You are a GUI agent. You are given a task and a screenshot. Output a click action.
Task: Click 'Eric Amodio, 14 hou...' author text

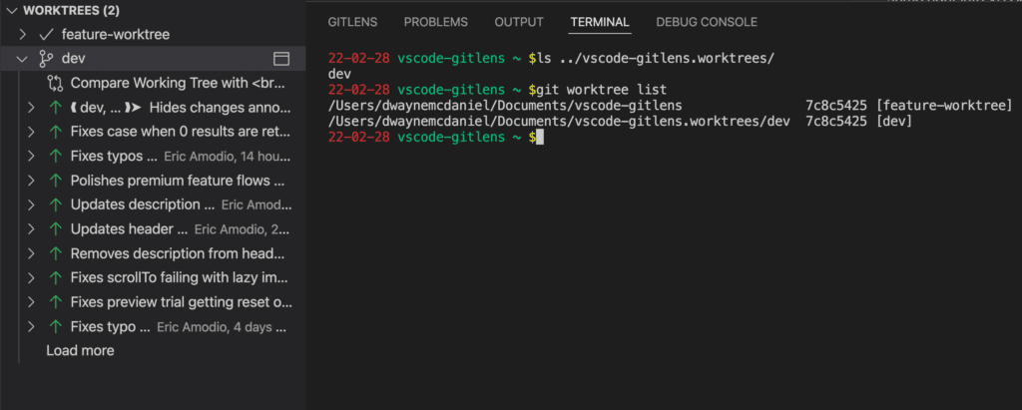click(226, 157)
